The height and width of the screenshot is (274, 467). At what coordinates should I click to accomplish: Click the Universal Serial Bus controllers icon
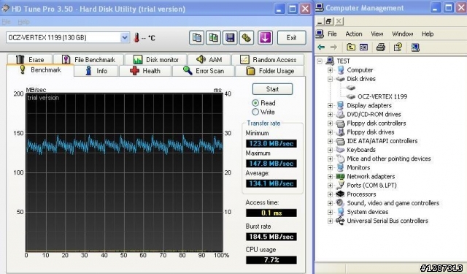point(340,221)
